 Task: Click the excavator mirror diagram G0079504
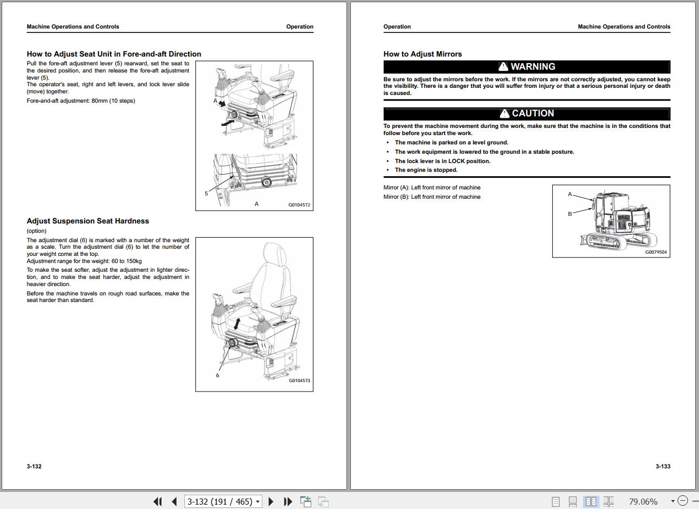[x=611, y=221]
